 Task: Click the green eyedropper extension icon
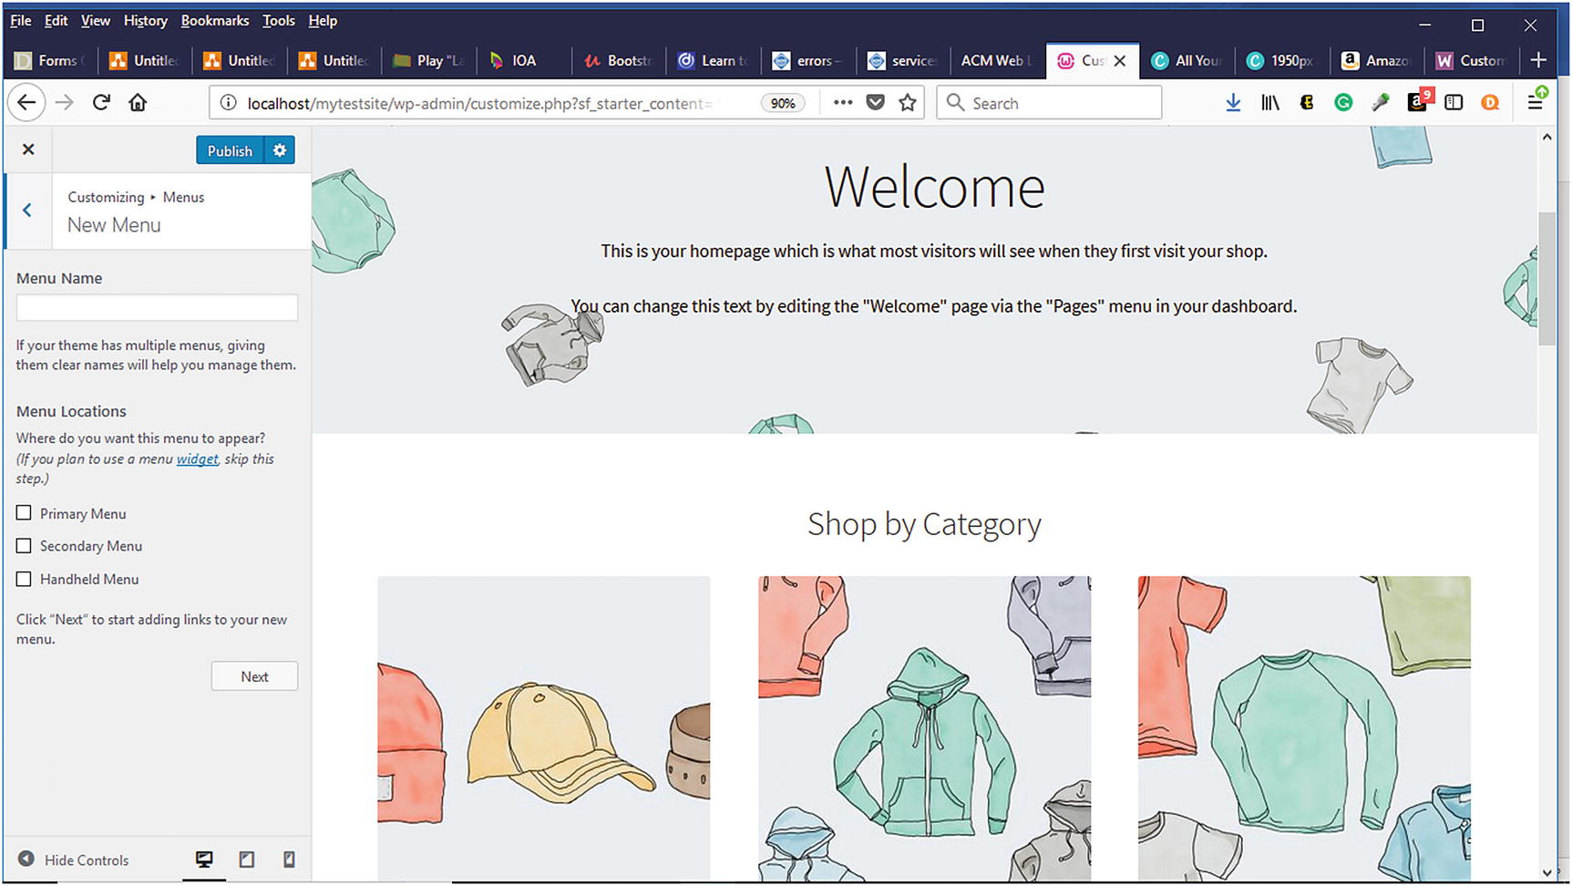coord(1381,103)
